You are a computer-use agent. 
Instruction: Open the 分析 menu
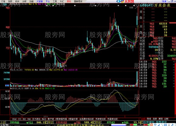pos(24,1)
